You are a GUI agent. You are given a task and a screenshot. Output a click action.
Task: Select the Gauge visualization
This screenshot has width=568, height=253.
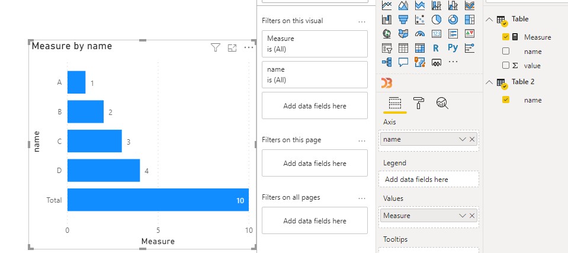click(x=420, y=34)
